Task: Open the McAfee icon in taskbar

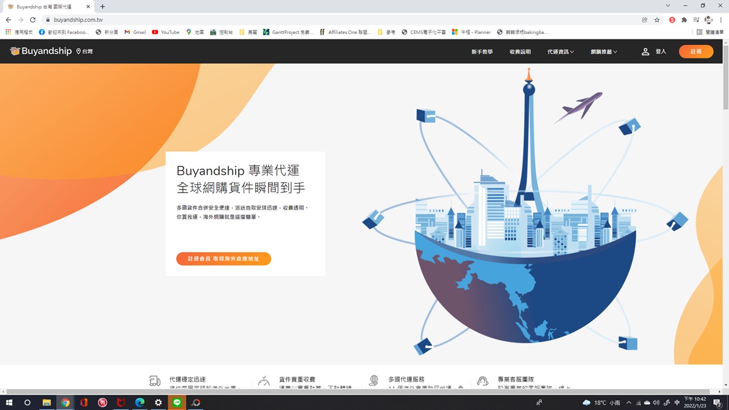Action: tap(122, 403)
